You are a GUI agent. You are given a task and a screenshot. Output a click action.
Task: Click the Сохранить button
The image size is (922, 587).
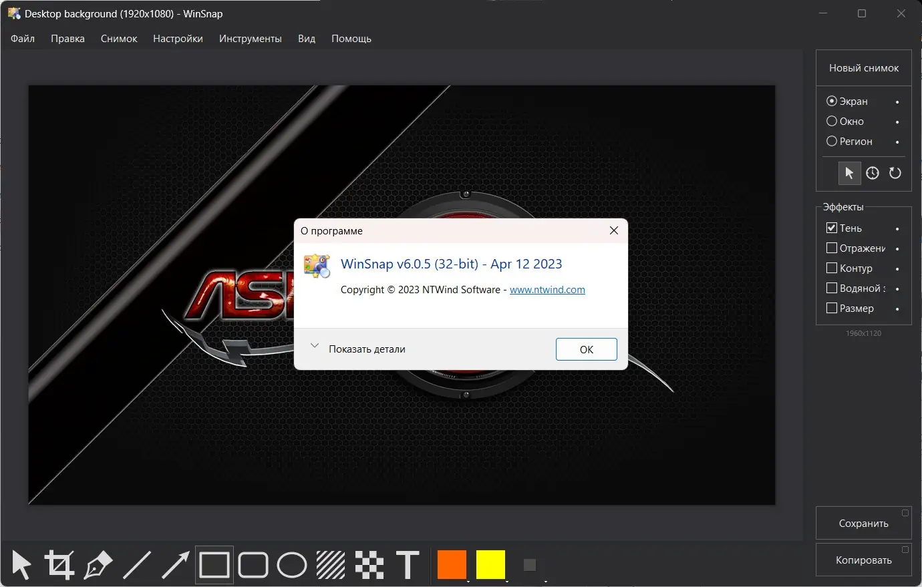tap(864, 524)
